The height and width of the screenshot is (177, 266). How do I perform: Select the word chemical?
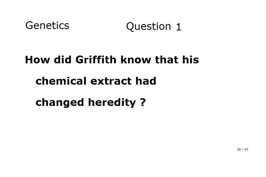61,81
